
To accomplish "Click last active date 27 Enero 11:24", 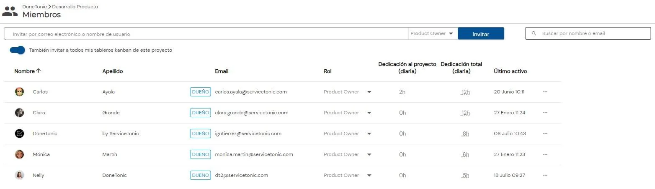I will [510, 113].
